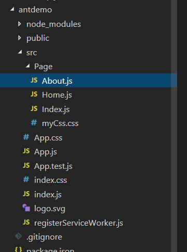Open the App.css file
Image resolution: width=187 pixels, height=252 pixels.
click(48, 138)
